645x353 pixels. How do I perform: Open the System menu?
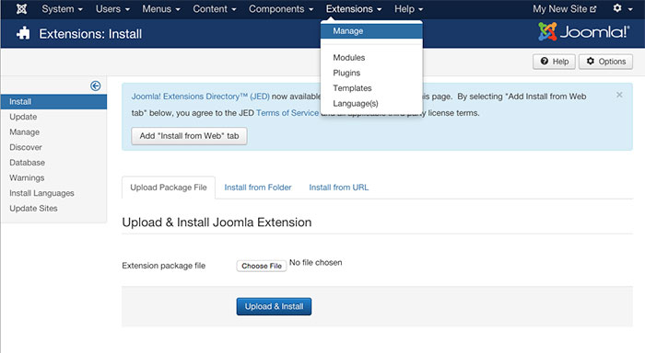coord(62,8)
